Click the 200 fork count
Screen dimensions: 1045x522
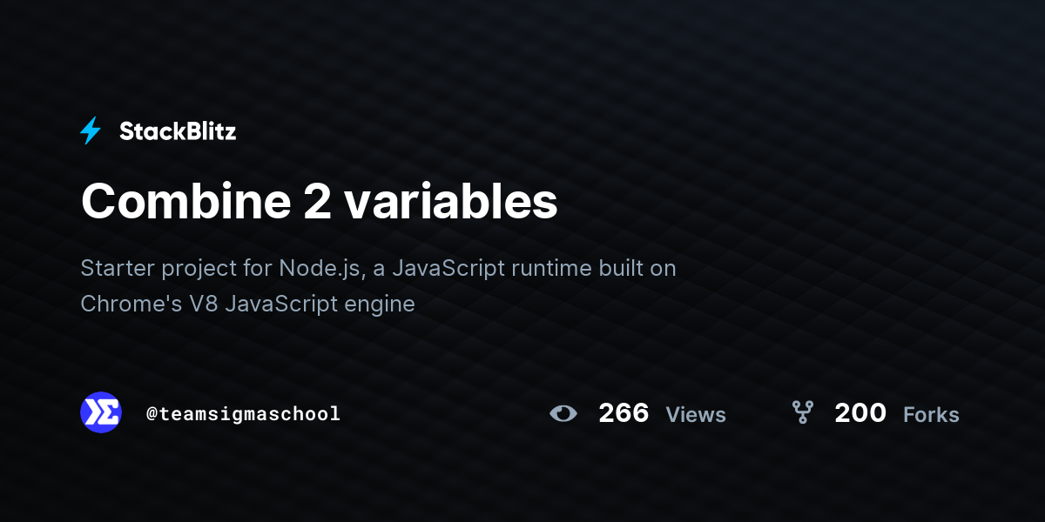coord(860,413)
